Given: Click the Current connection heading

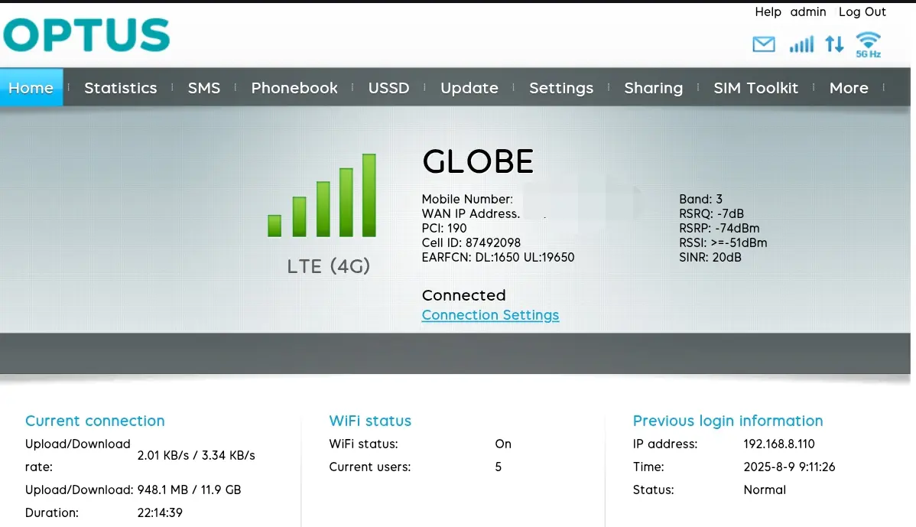Looking at the screenshot, I should [x=95, y=421].
